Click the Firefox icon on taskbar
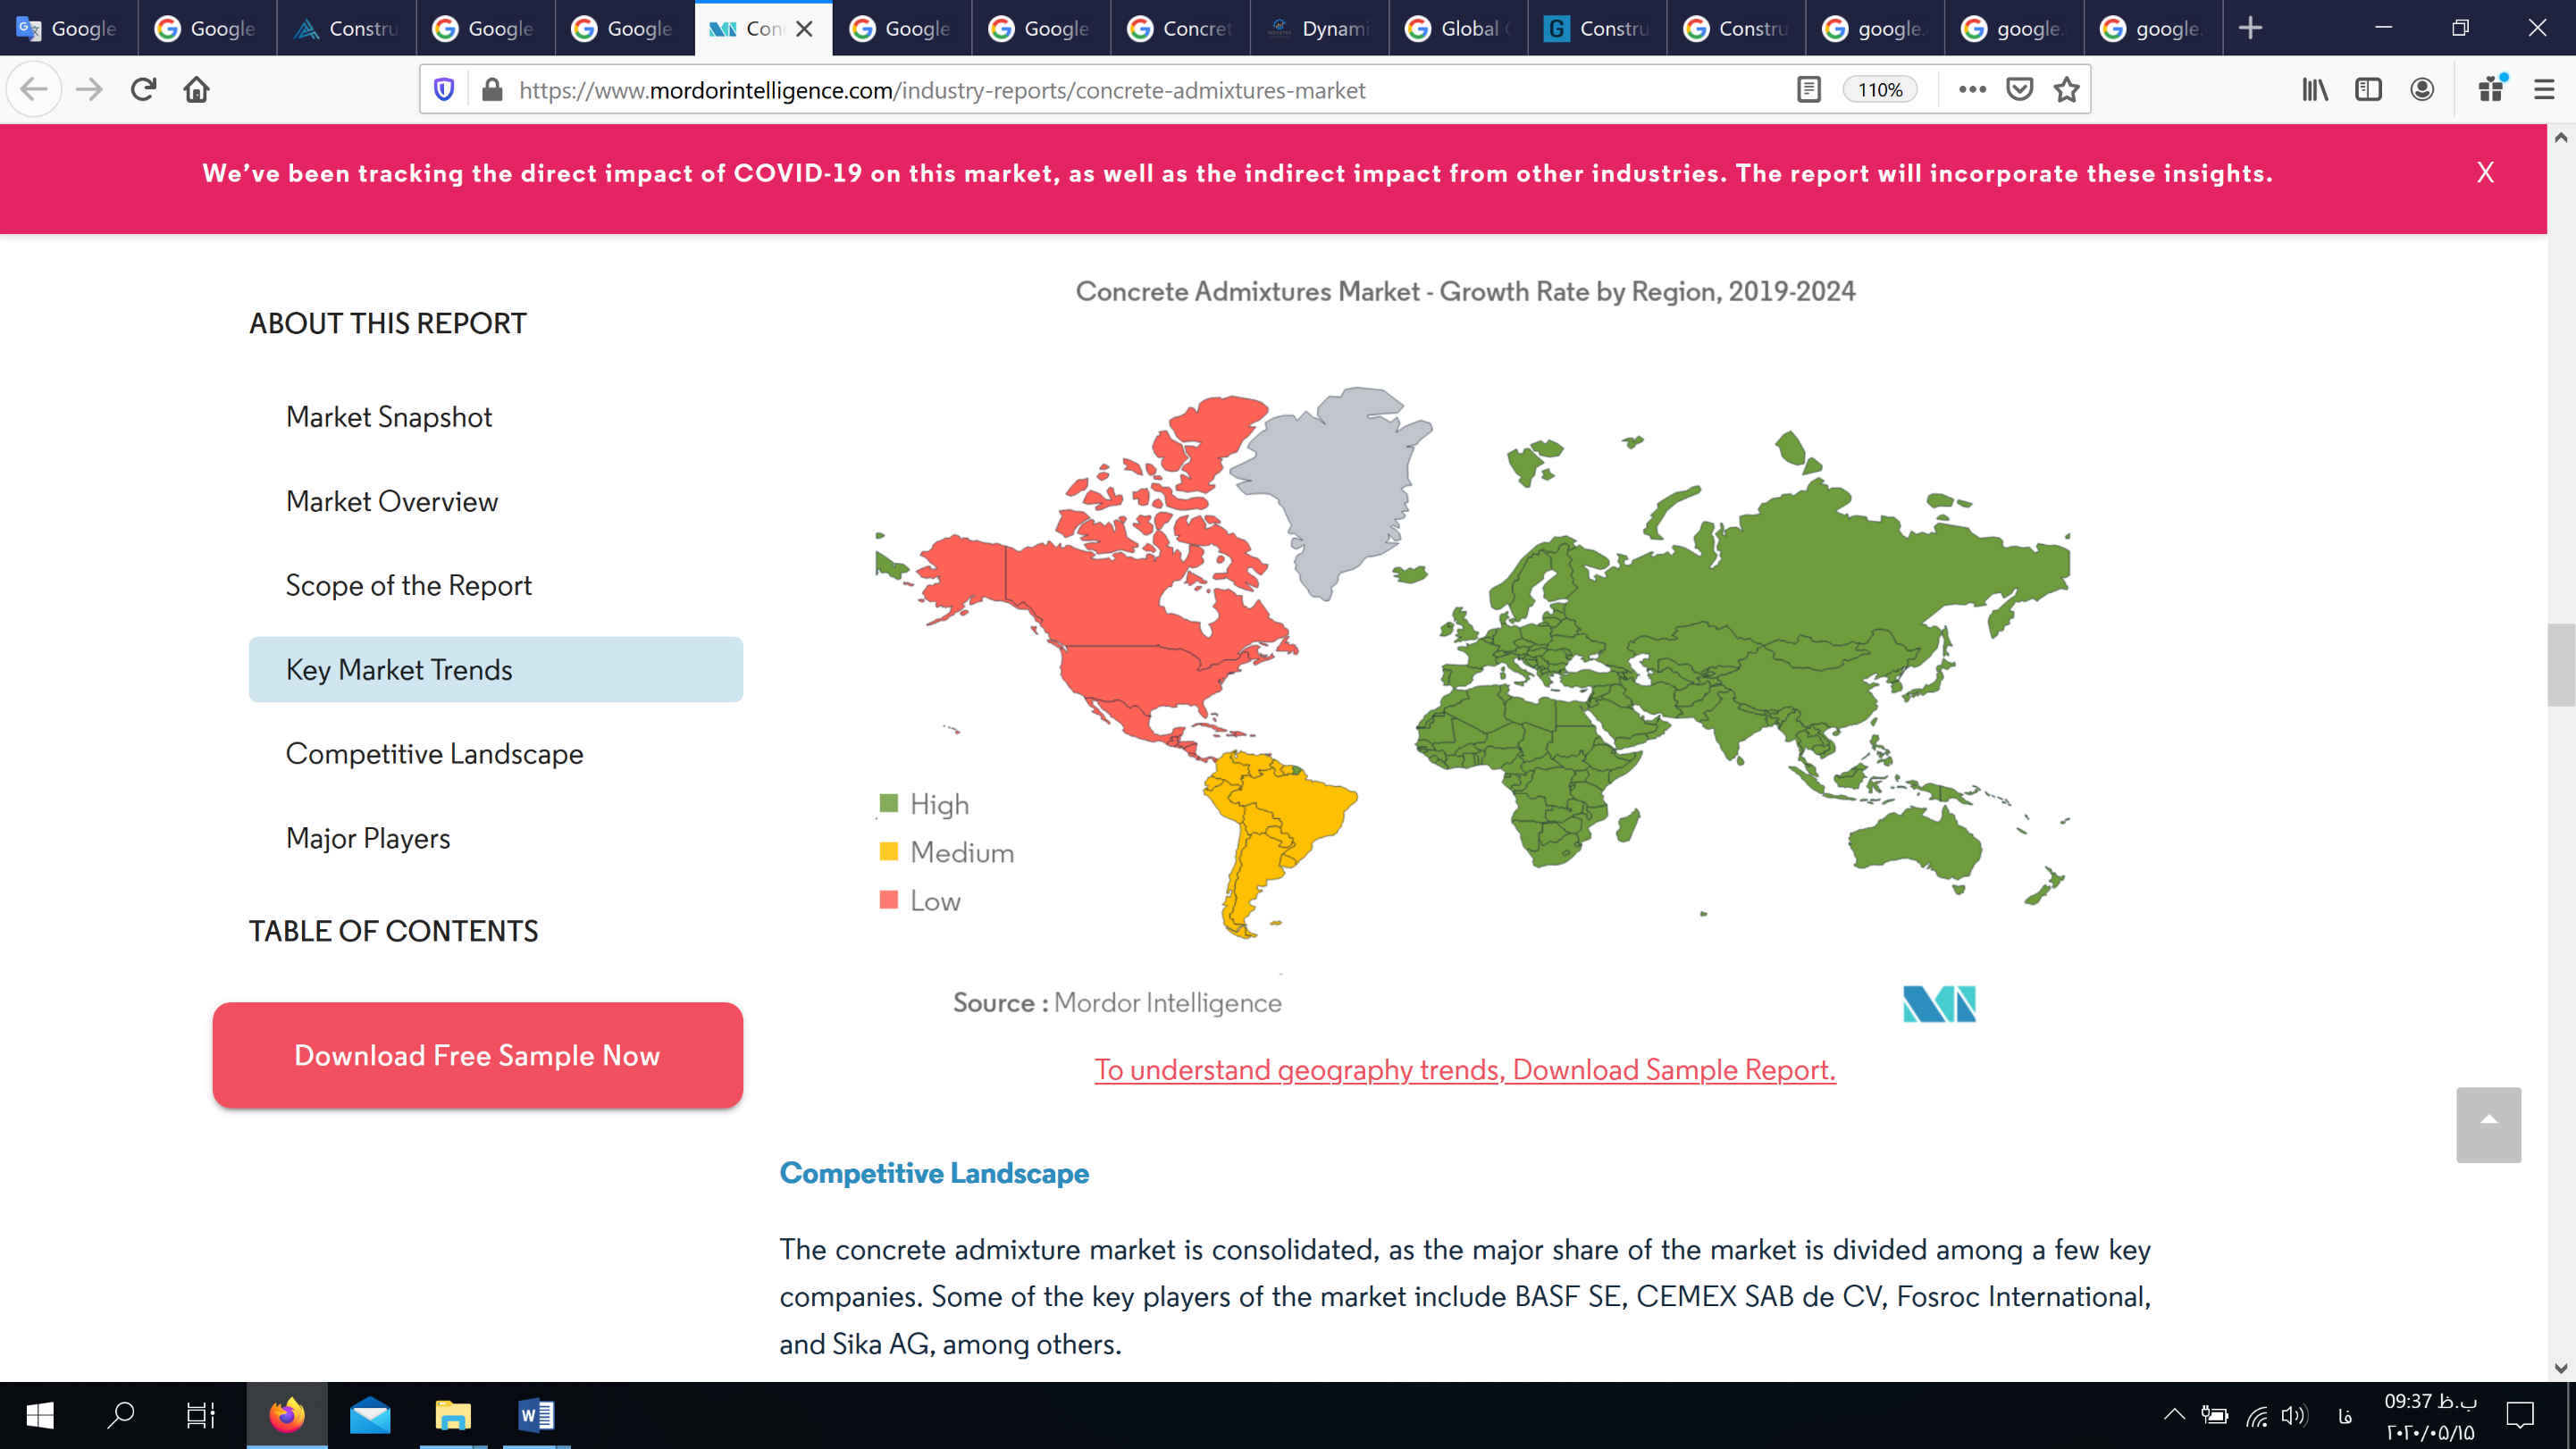Image resolution: width=2576 pixels, height=1449 pixels. click(x=287, y=1415)
